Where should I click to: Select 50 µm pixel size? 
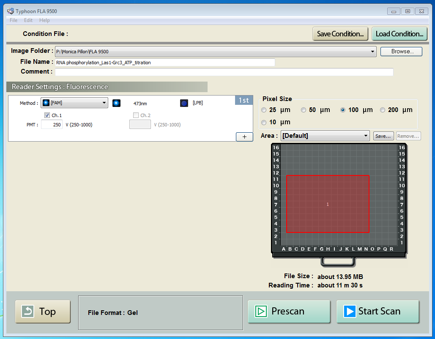(x=304, y=110)
